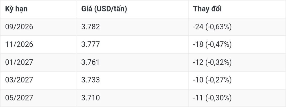Click the change value -11 (-0,30%)
This screenshot has width=286, height=107.
[212, 98]
